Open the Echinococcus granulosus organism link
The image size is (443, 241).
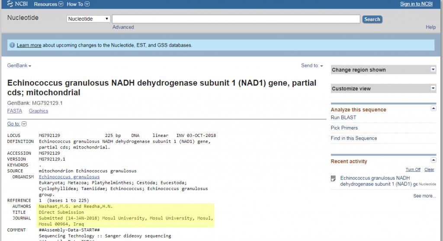tap(69, 177)
